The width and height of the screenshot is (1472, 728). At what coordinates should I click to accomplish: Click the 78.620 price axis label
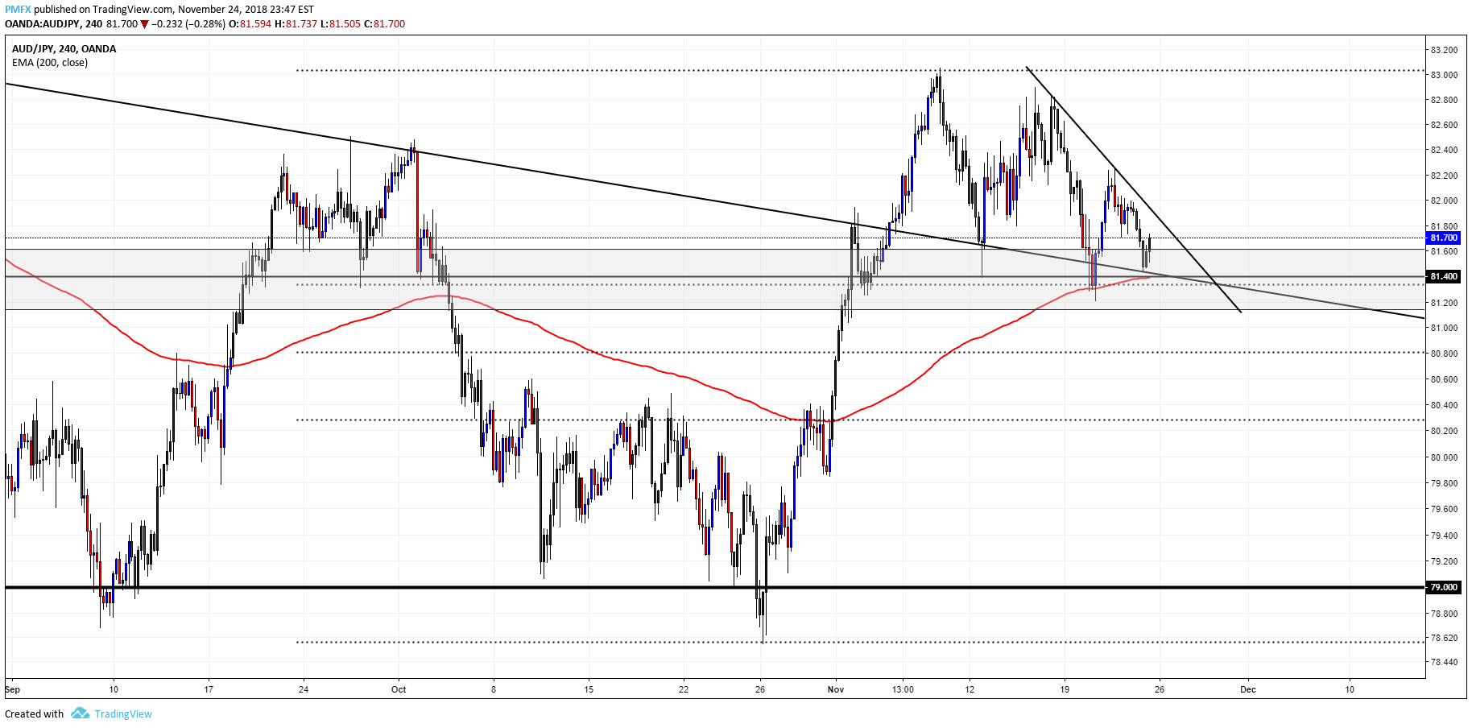[1444, 638]
